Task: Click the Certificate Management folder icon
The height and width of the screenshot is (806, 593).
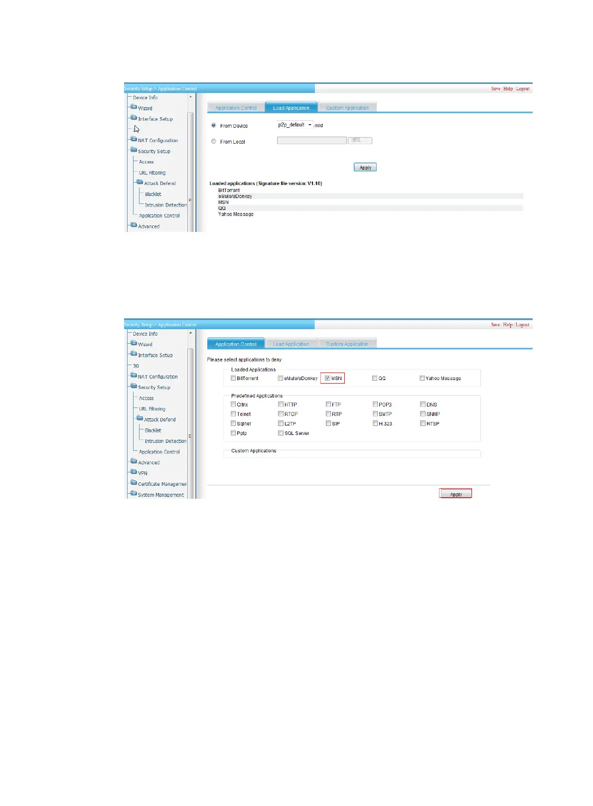Action: click(134, 482)
